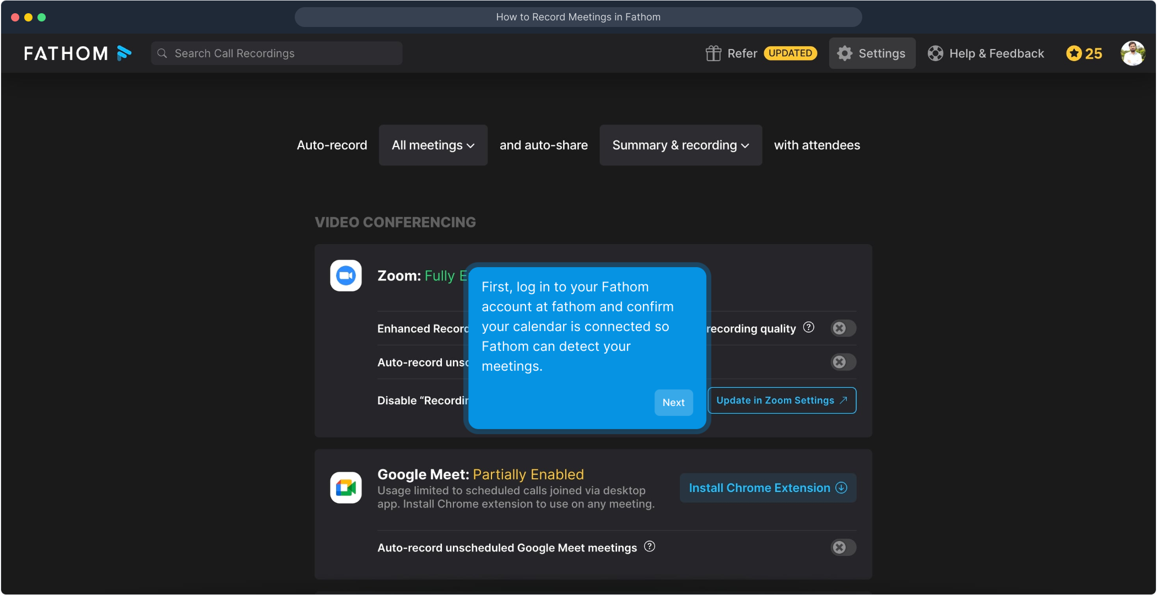Focus the Search Call Recordings field
Screen dimensions: 1157x595
277,53
